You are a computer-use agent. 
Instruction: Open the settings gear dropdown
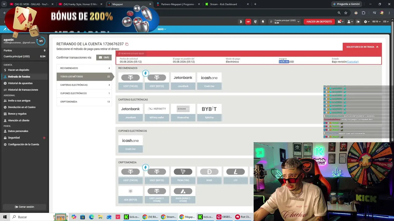pyautogui.click(x=367, y=22)
